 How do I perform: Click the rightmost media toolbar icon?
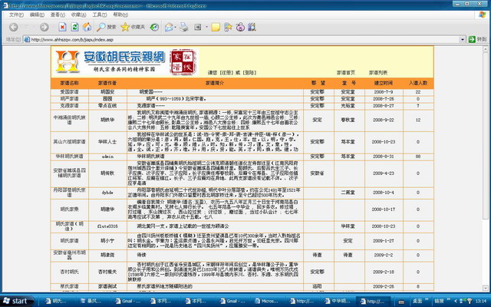click(x=252, y=28)
